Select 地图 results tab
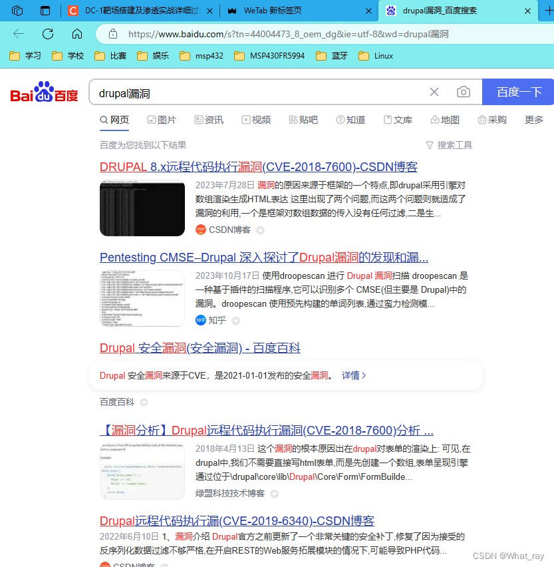Image resolution: width=554 pixels, height=567 pixels. [x=445, y=120]
